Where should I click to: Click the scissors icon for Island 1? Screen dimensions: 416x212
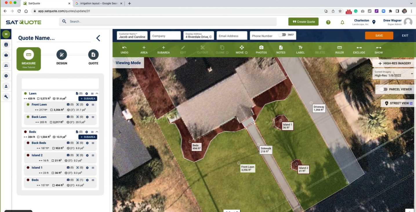click(x=78, y=167)
